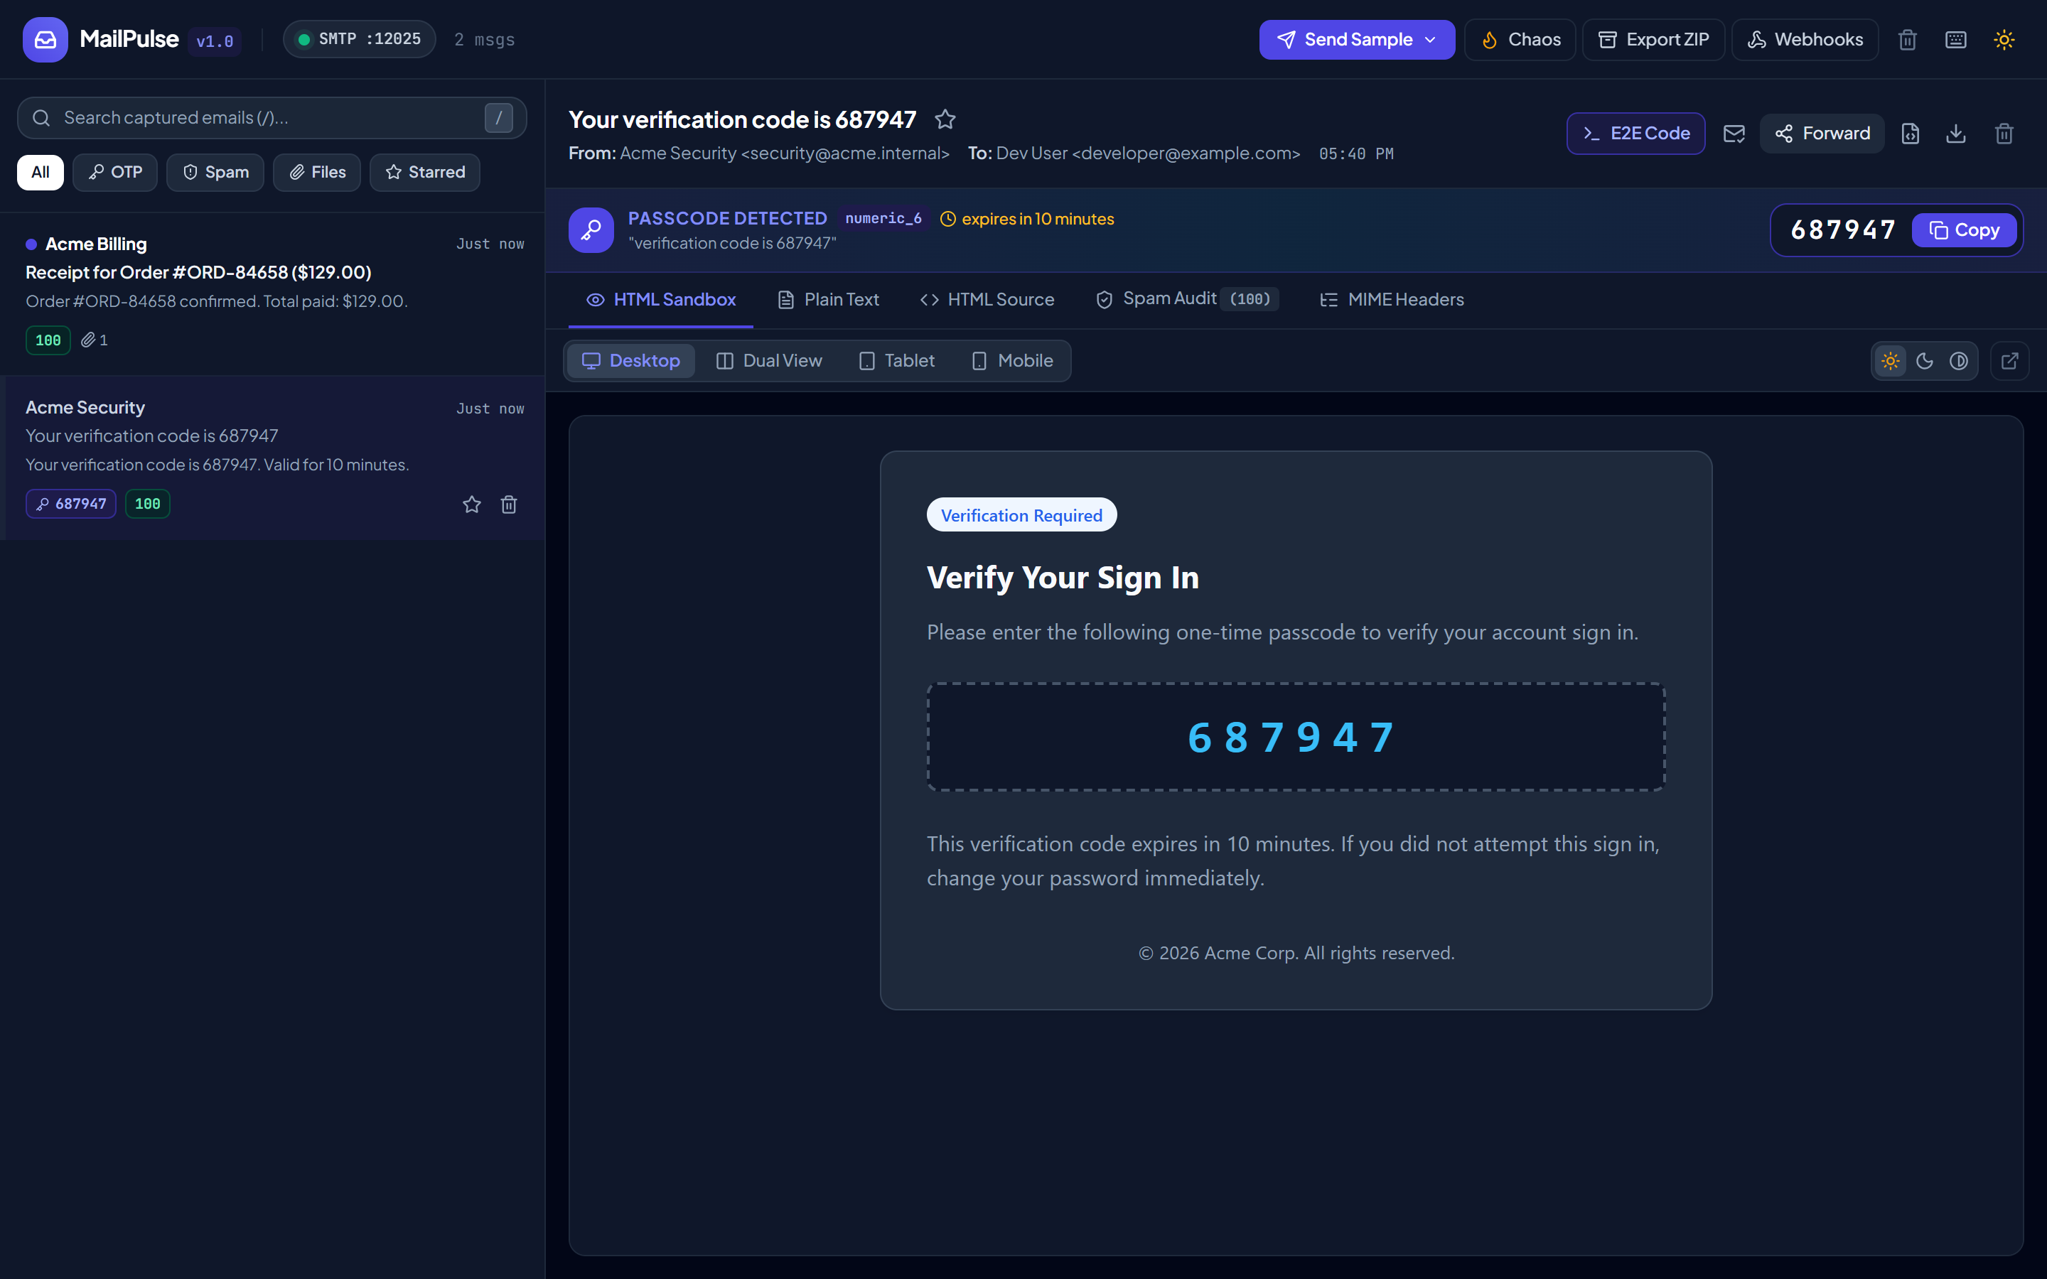Export messages as ZIP
Viewport: 2047px width, 1279px height.
pyautogui.click(x=1653, y=40)
